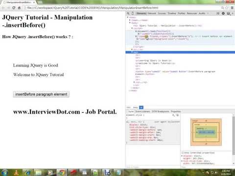
Task: Switch to the Sources panel tab
Action: coord(162,13)
